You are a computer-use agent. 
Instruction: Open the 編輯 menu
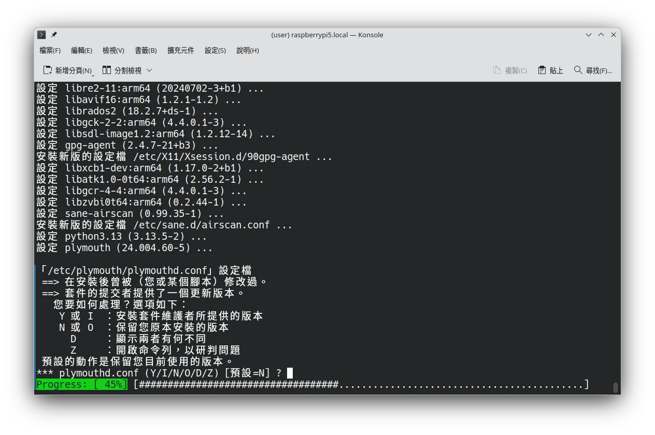[x=81, y=50]
